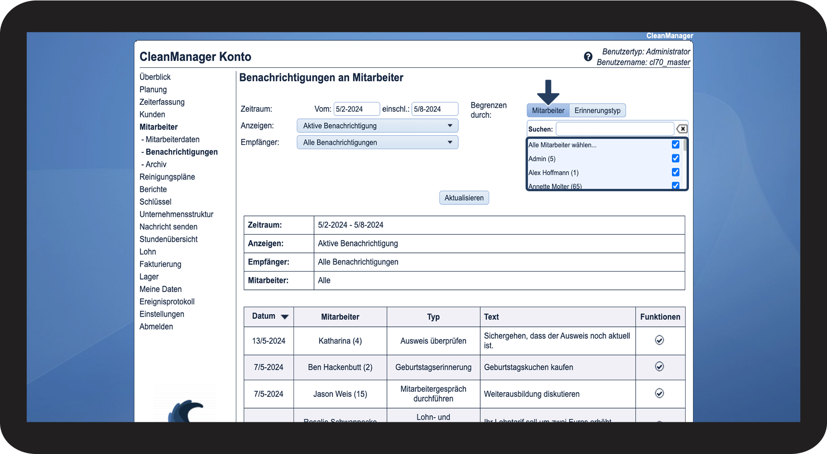Image resolution: width=827 pixels, height=454 pixels.
Task: Toggle 'Alle Mitarbeiter wählen' checkbox
Action: click(675, 144)
